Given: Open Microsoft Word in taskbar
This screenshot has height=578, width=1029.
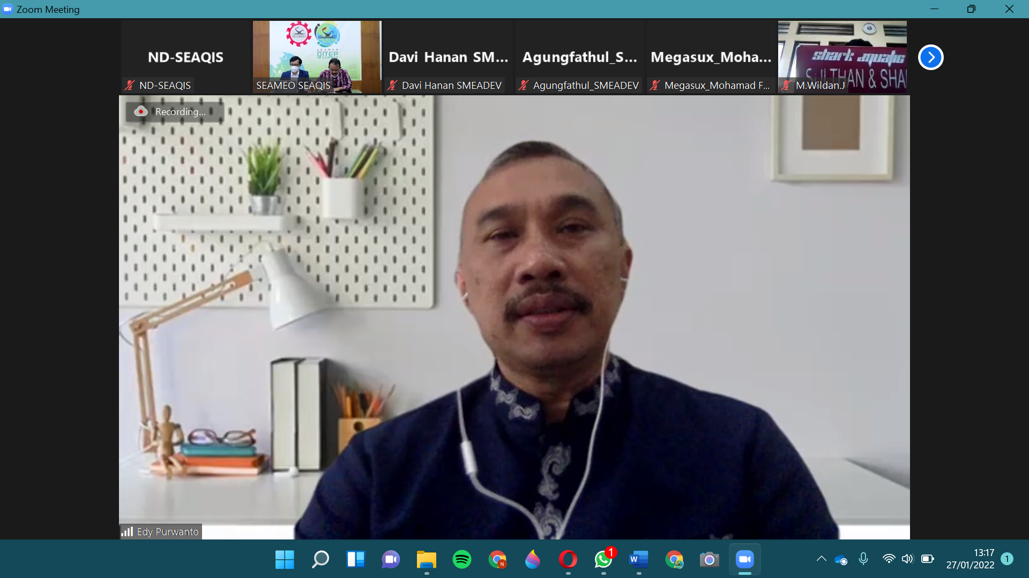Looking at the screenshot, I should [x=638, y=560].
